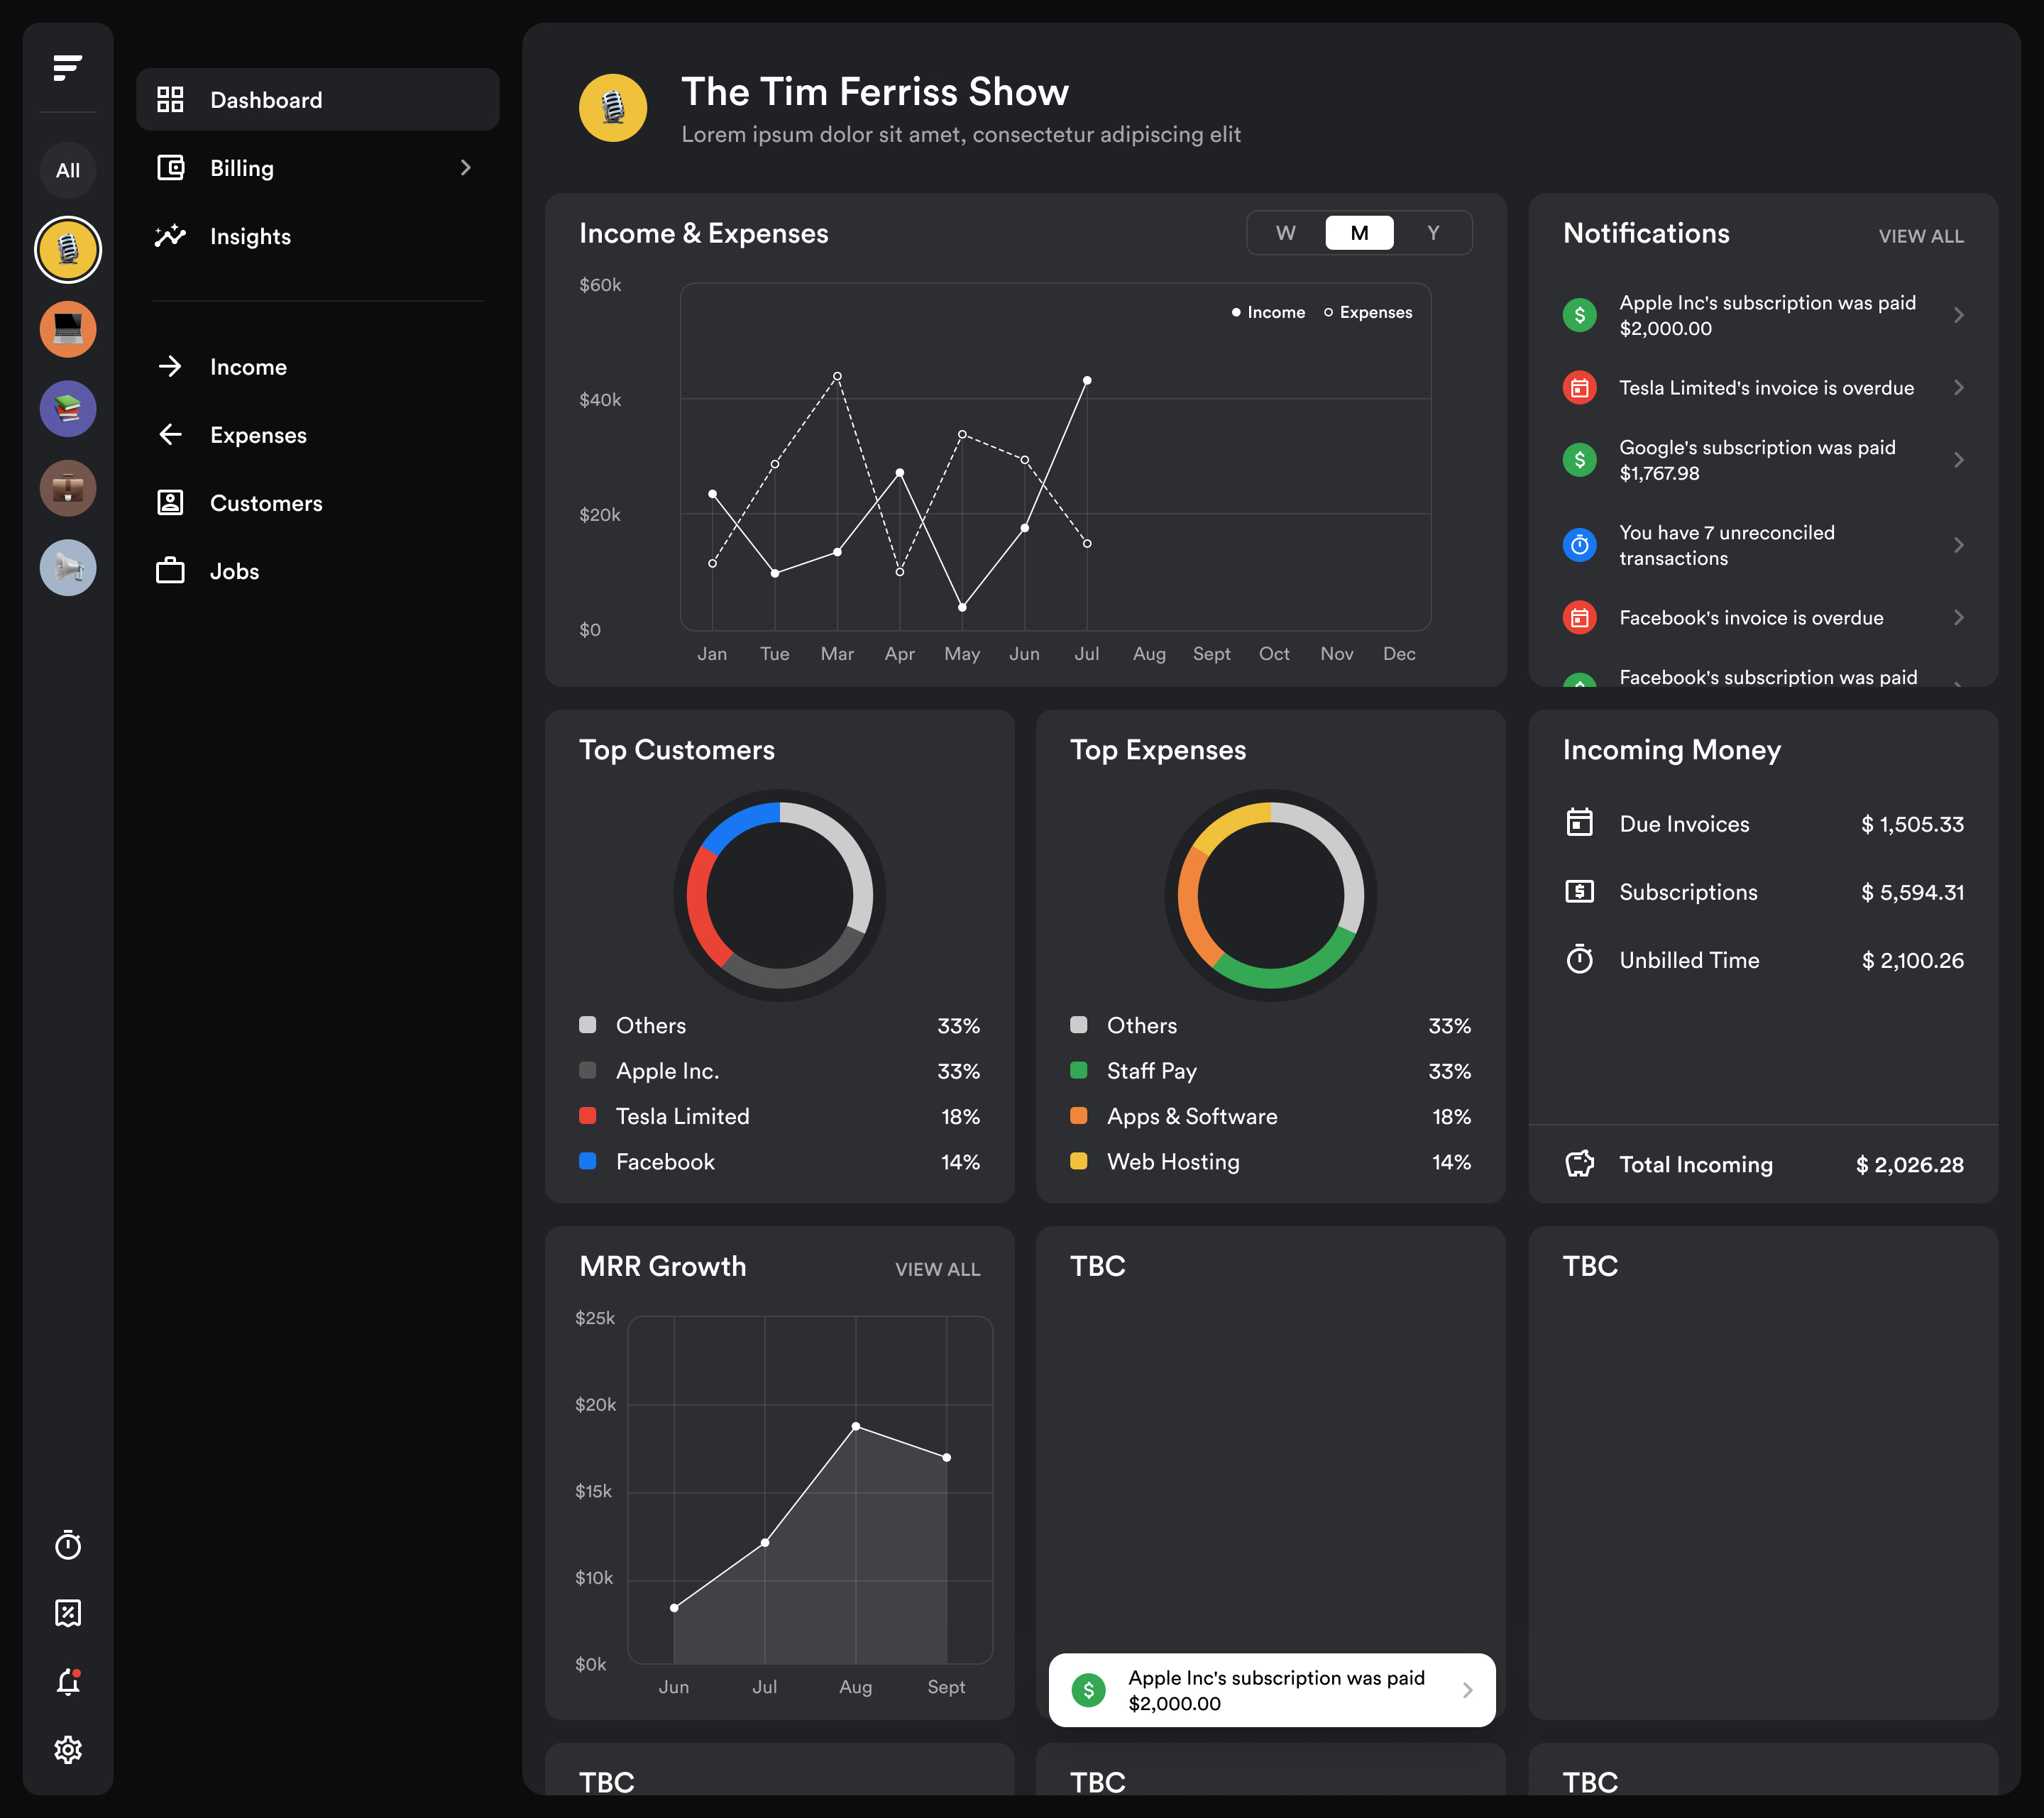Click red calendar icon for Facebook's invoice
This screenshot has height=1818, width=2044.
point(1579,618)
